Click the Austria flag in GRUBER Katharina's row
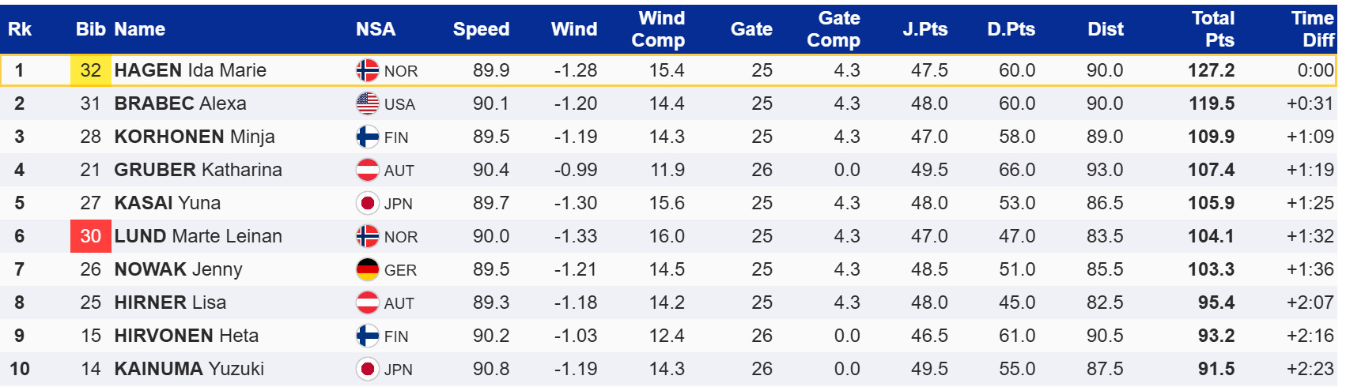1346x387 pixels. [367, 171]
